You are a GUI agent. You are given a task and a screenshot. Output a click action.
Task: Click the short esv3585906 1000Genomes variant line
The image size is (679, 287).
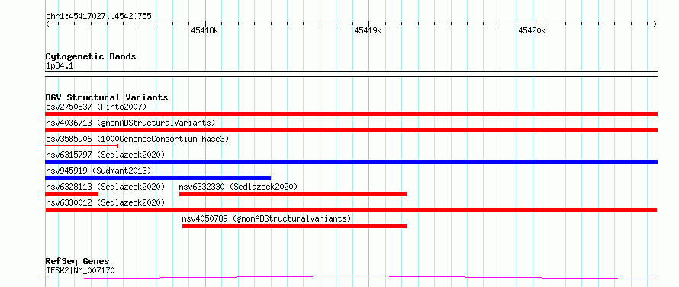82,146
